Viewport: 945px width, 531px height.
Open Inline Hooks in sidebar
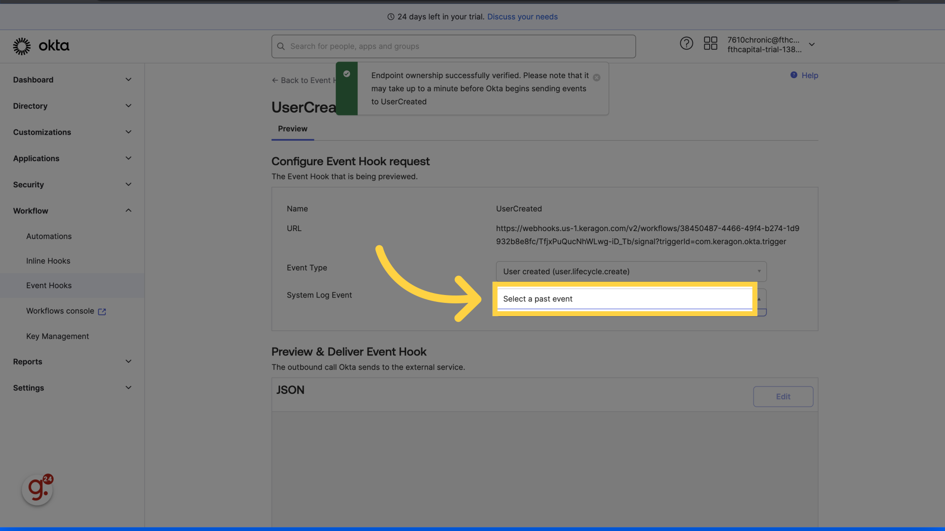48,261
